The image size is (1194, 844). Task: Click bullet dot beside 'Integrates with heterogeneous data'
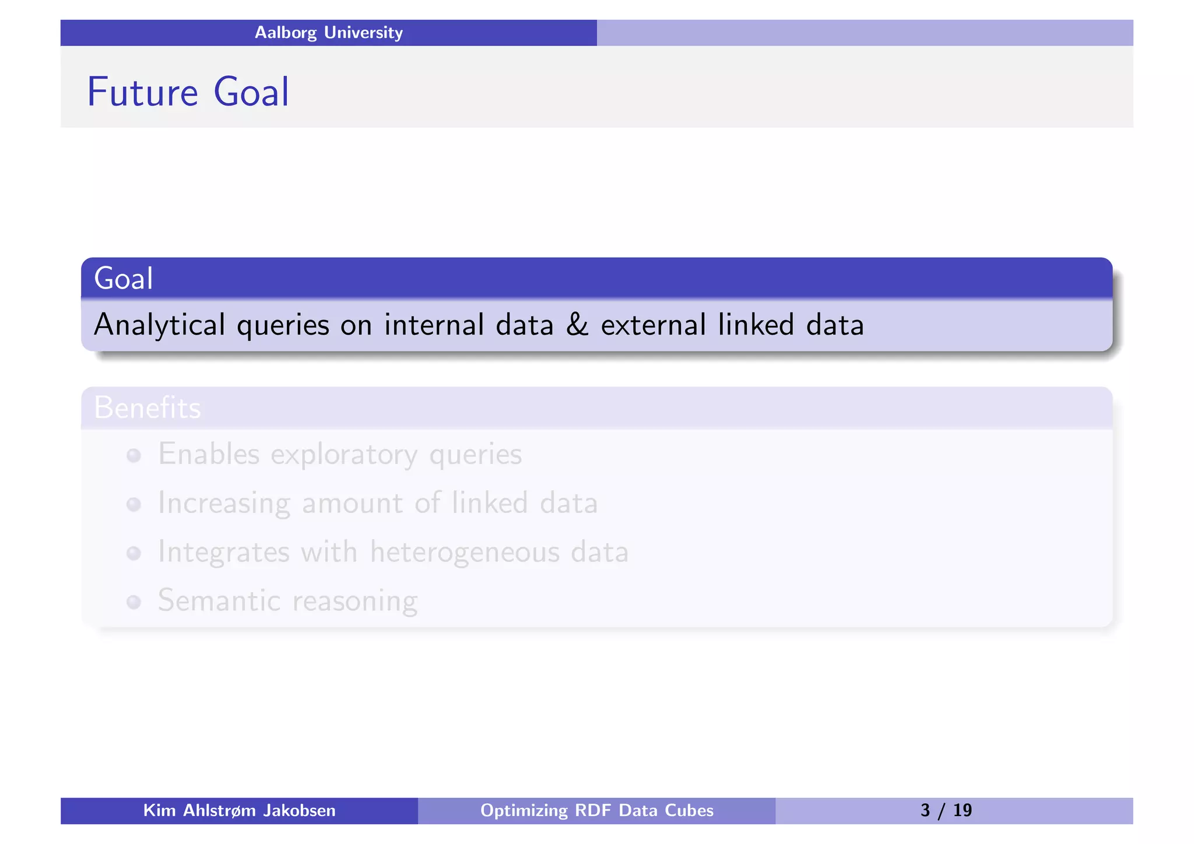coord(134,553)
